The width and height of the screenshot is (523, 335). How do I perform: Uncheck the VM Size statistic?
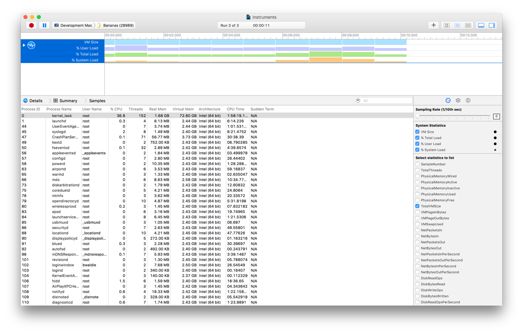click(417, 132)
